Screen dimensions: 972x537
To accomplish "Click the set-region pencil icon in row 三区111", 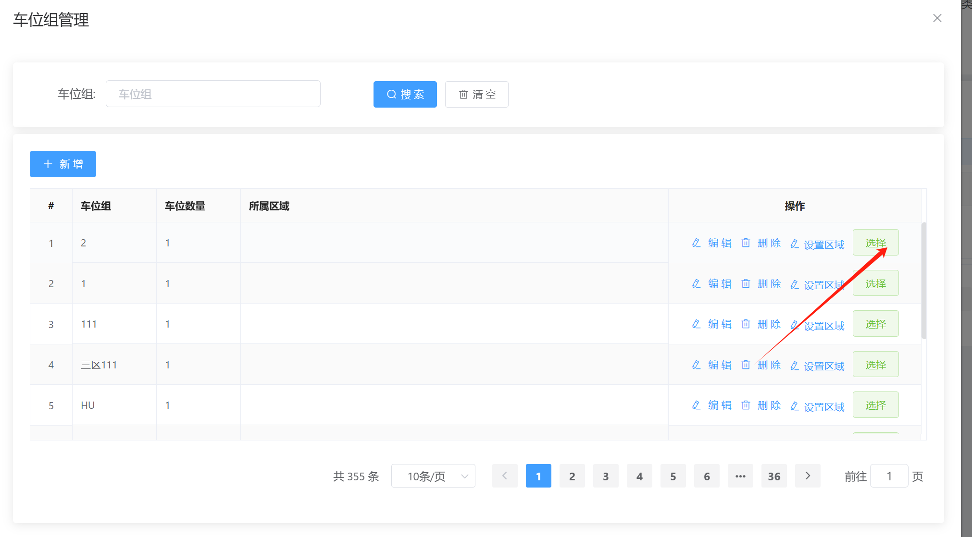I will 795,366.
